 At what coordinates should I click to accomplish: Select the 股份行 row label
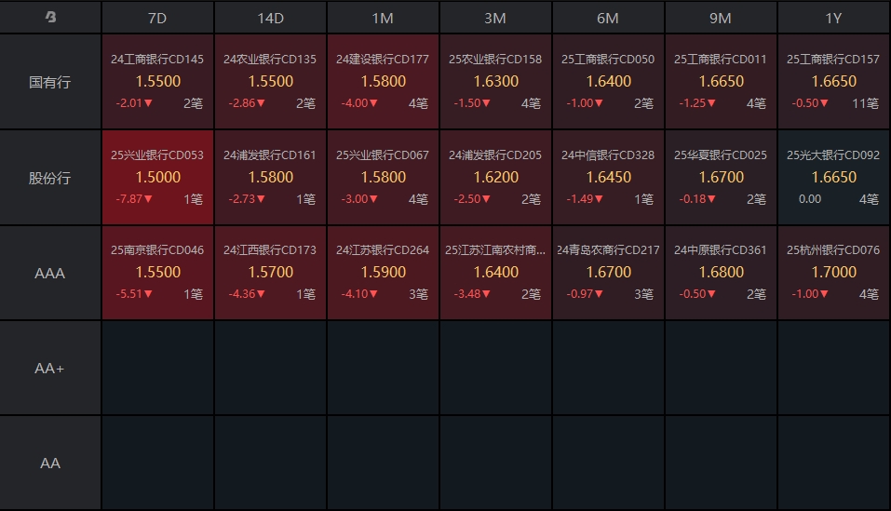tap(50, 178)
